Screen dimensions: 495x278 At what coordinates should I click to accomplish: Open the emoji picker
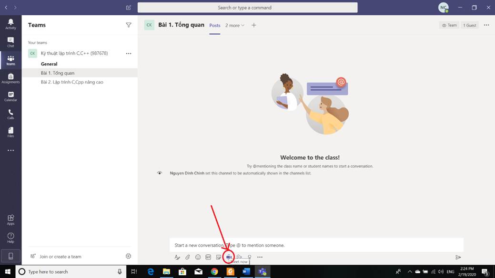(x=198, y=257)
